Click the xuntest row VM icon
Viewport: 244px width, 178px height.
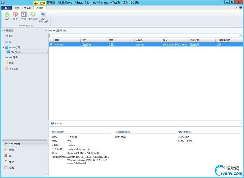coord(51,44)
